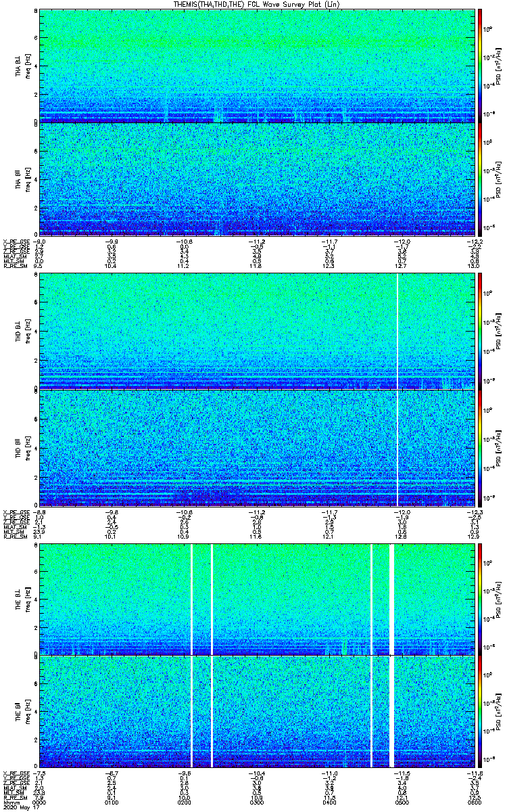Click the 'THD B∥ freq [Hz]' axis label
The height and width of the screenshot is (812, 507).
click(x=22, y=448)
